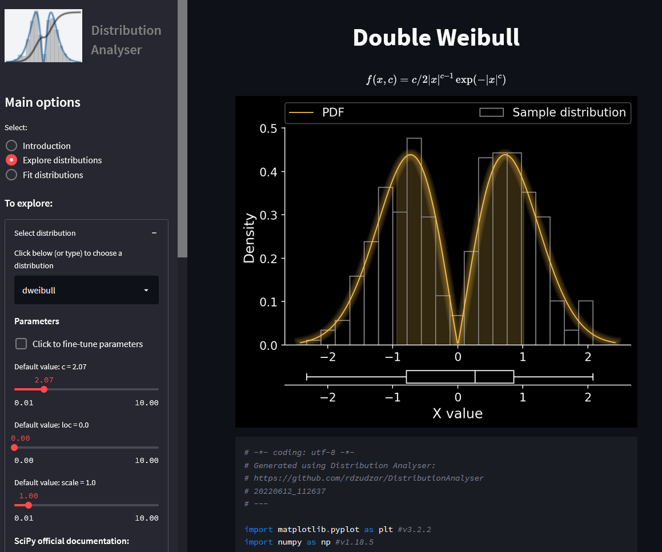Click the GitHub URL in the code block
This screenshot has height=552, width=662.
[364, 478]
